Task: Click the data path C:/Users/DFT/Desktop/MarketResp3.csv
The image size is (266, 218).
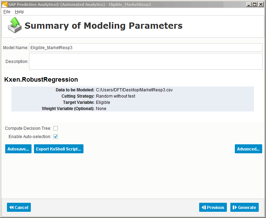Action: tap(134, 90)
